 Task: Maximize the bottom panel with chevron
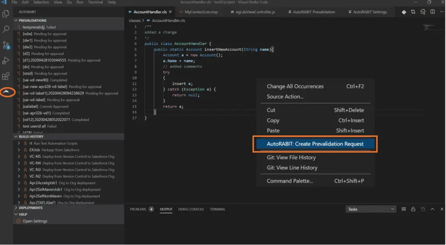432,209
